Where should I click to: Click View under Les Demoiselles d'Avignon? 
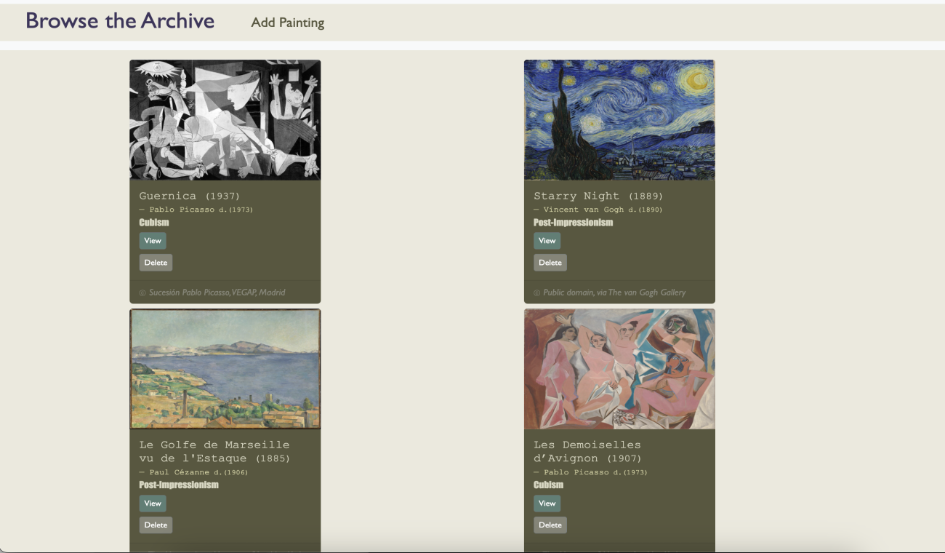point(547,504)
